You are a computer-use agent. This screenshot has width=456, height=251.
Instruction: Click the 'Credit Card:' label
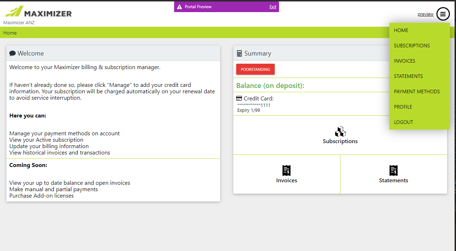click(259, 99)
